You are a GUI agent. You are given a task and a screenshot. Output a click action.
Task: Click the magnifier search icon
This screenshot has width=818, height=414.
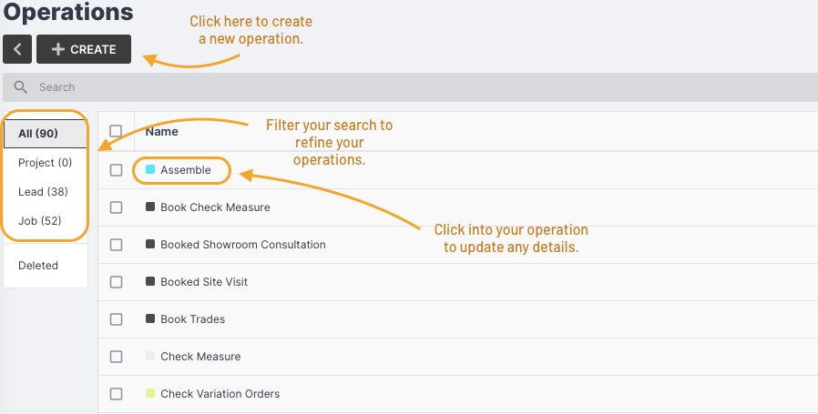point(20,87)
